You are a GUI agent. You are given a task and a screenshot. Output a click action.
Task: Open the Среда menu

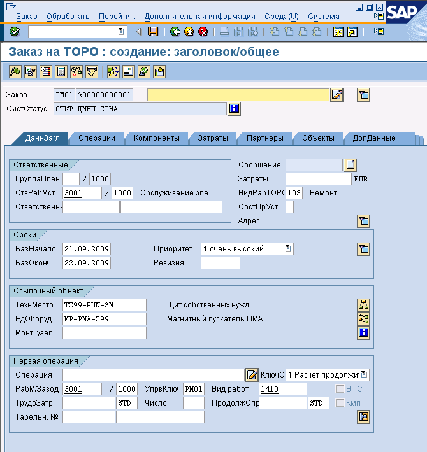click(282, 17)
